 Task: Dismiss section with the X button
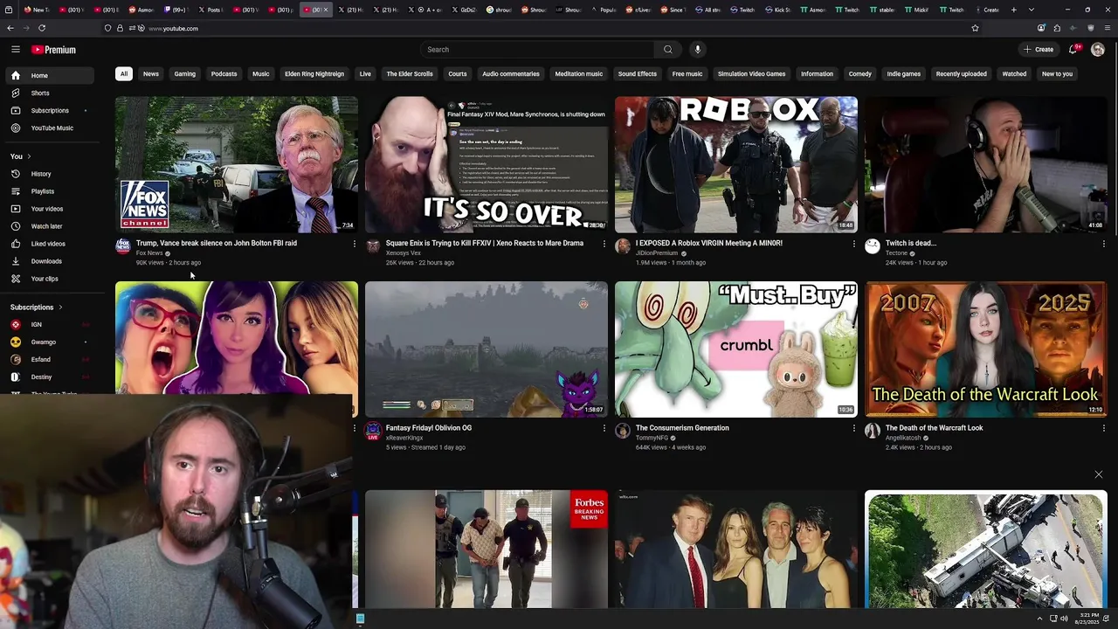[1099, 474]
